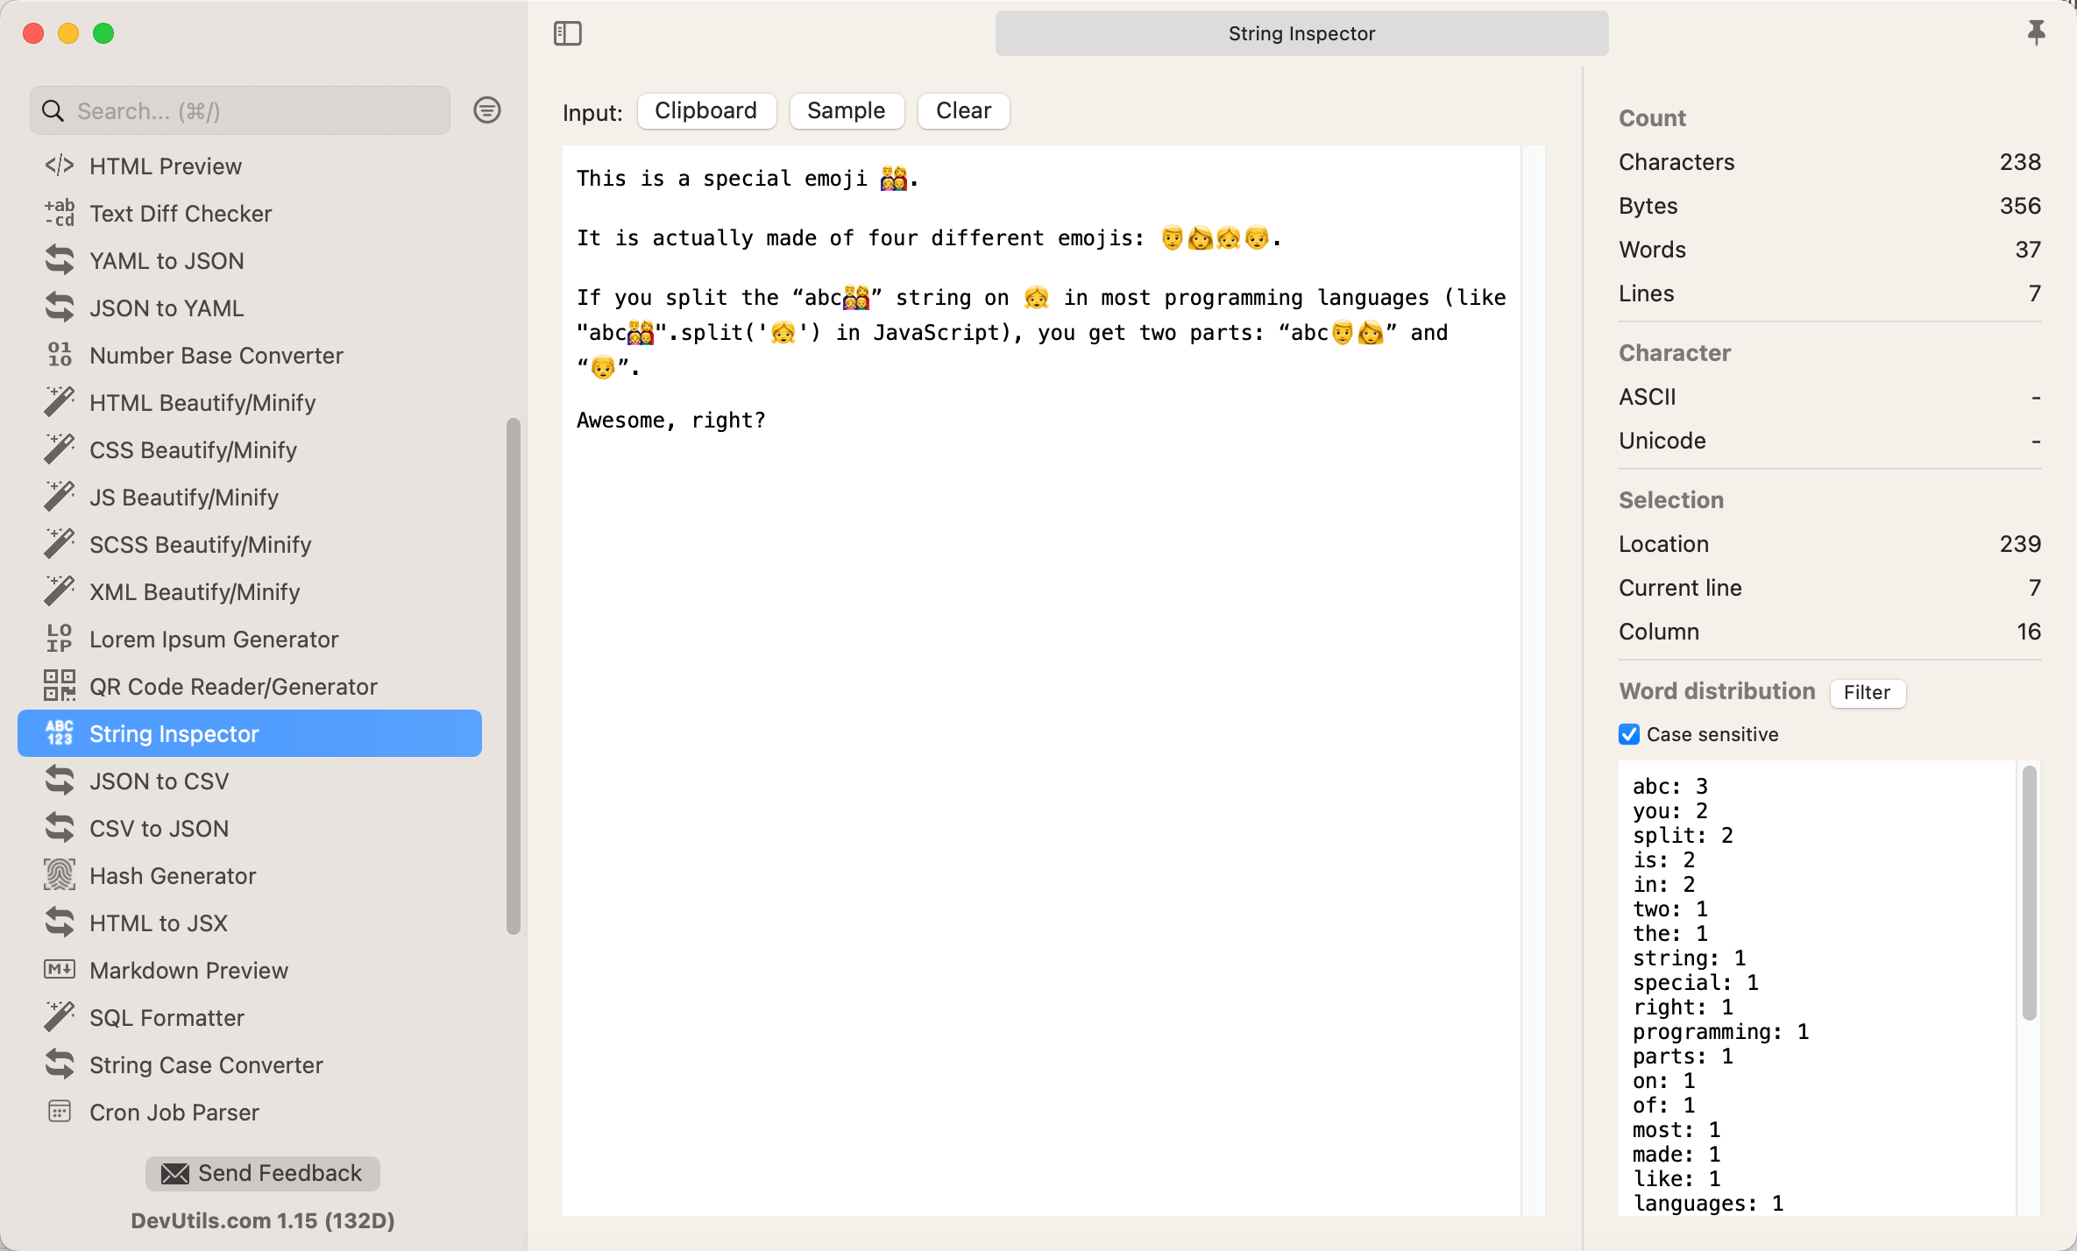The height and width of the screenshot is (1251, 2077).
Task: Open the YAML to JSON converter
Action: (x=167, y=260)
